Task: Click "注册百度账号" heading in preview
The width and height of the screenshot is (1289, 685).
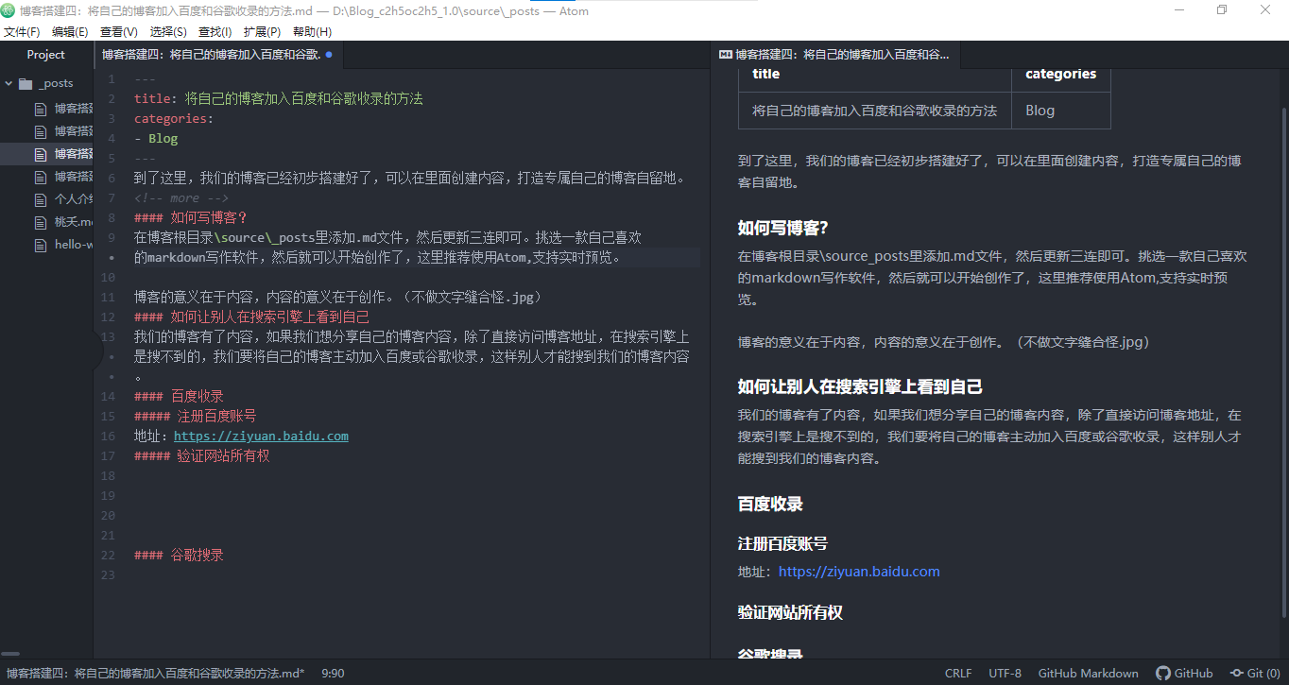Action: click(782, 544)
